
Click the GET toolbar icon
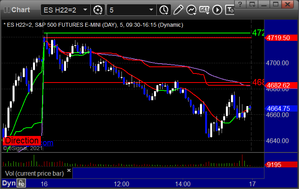pos(204,10)
